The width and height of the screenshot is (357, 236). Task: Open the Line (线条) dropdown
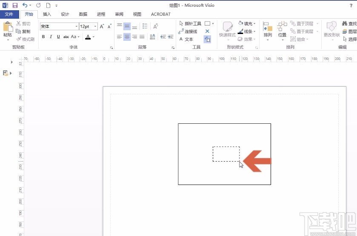click(247, 31)
